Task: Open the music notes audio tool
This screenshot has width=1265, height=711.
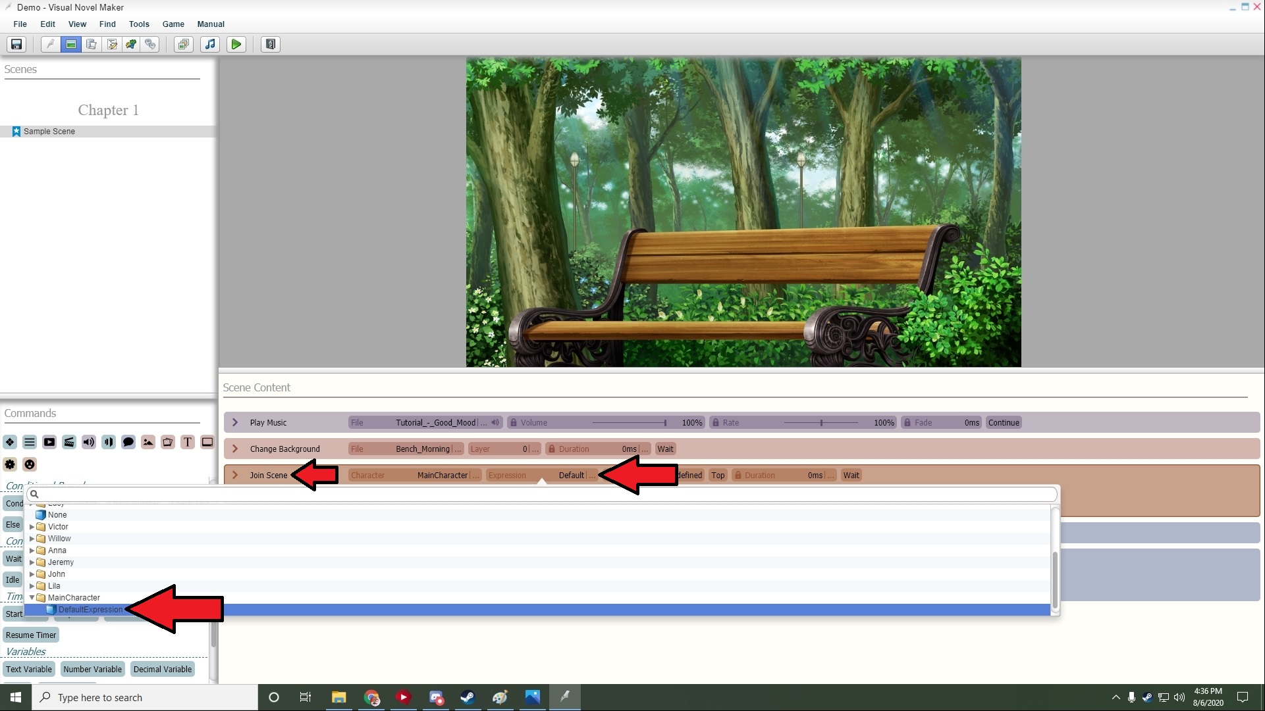Action: click(210, 44)
